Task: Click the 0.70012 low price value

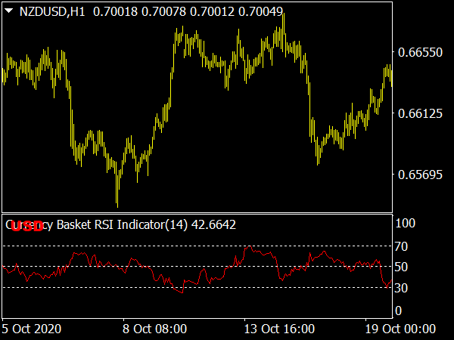Action: pyautogui.click(x=212, y=12)
